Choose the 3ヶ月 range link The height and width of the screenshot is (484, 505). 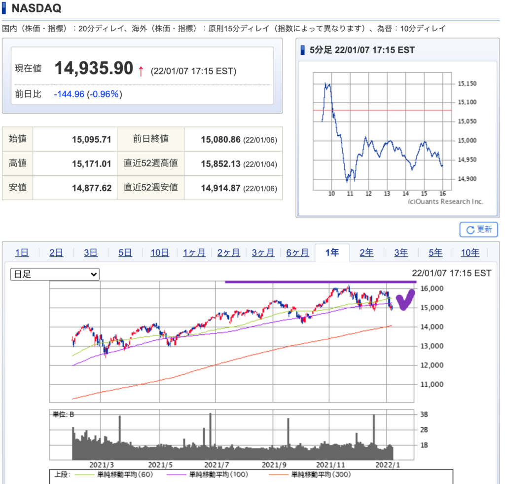point(263,253)
